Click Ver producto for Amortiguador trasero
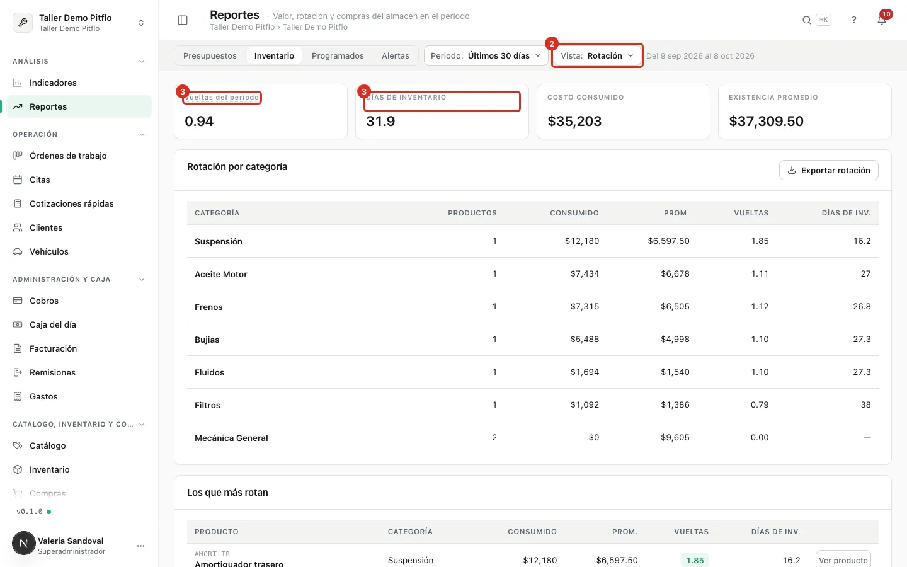Image resolution: width=907 pixels, height=567 pixels. tap(843, 560)
